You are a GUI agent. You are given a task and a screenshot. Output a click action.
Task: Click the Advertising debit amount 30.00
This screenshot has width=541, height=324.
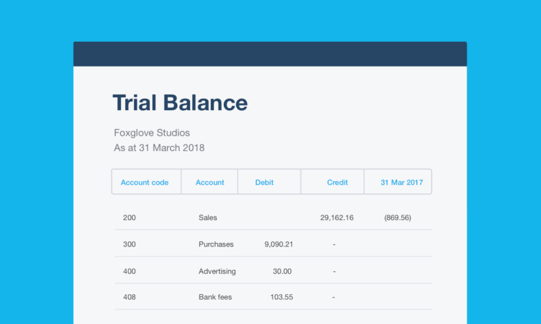[x=283, y=271]
